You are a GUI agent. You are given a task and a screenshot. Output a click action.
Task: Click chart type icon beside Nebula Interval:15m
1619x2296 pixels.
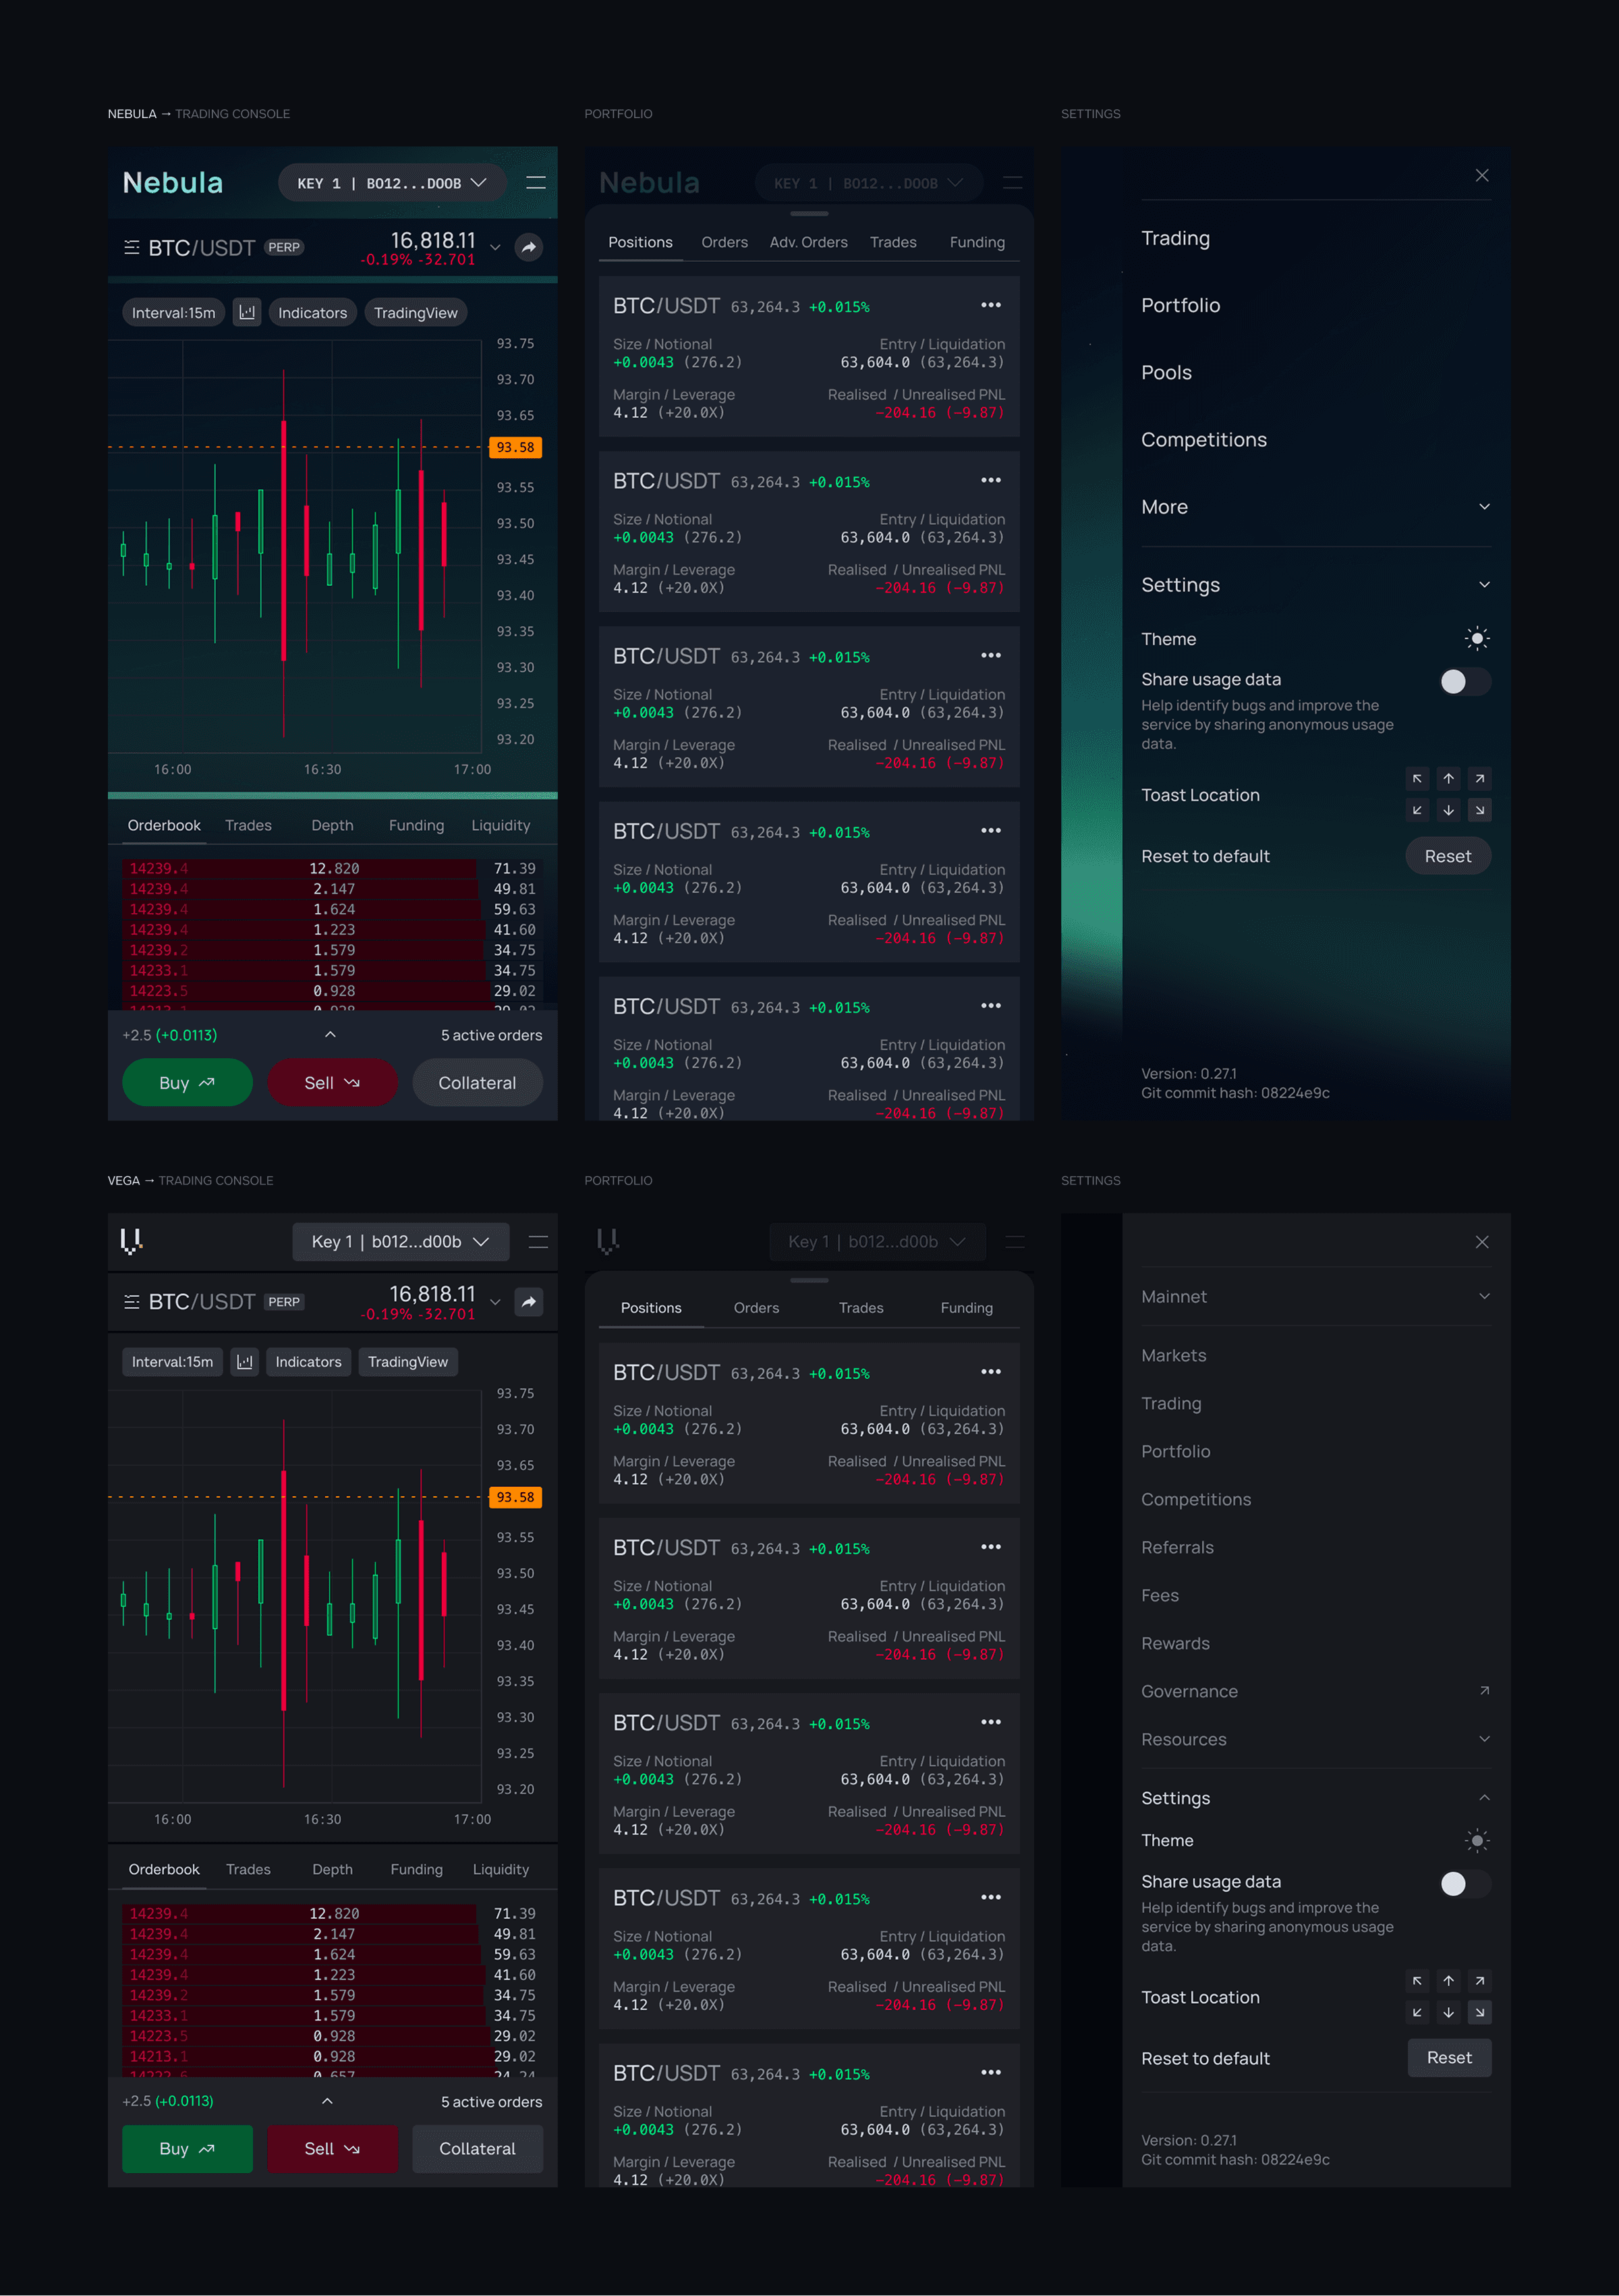(x=247, y=312)
